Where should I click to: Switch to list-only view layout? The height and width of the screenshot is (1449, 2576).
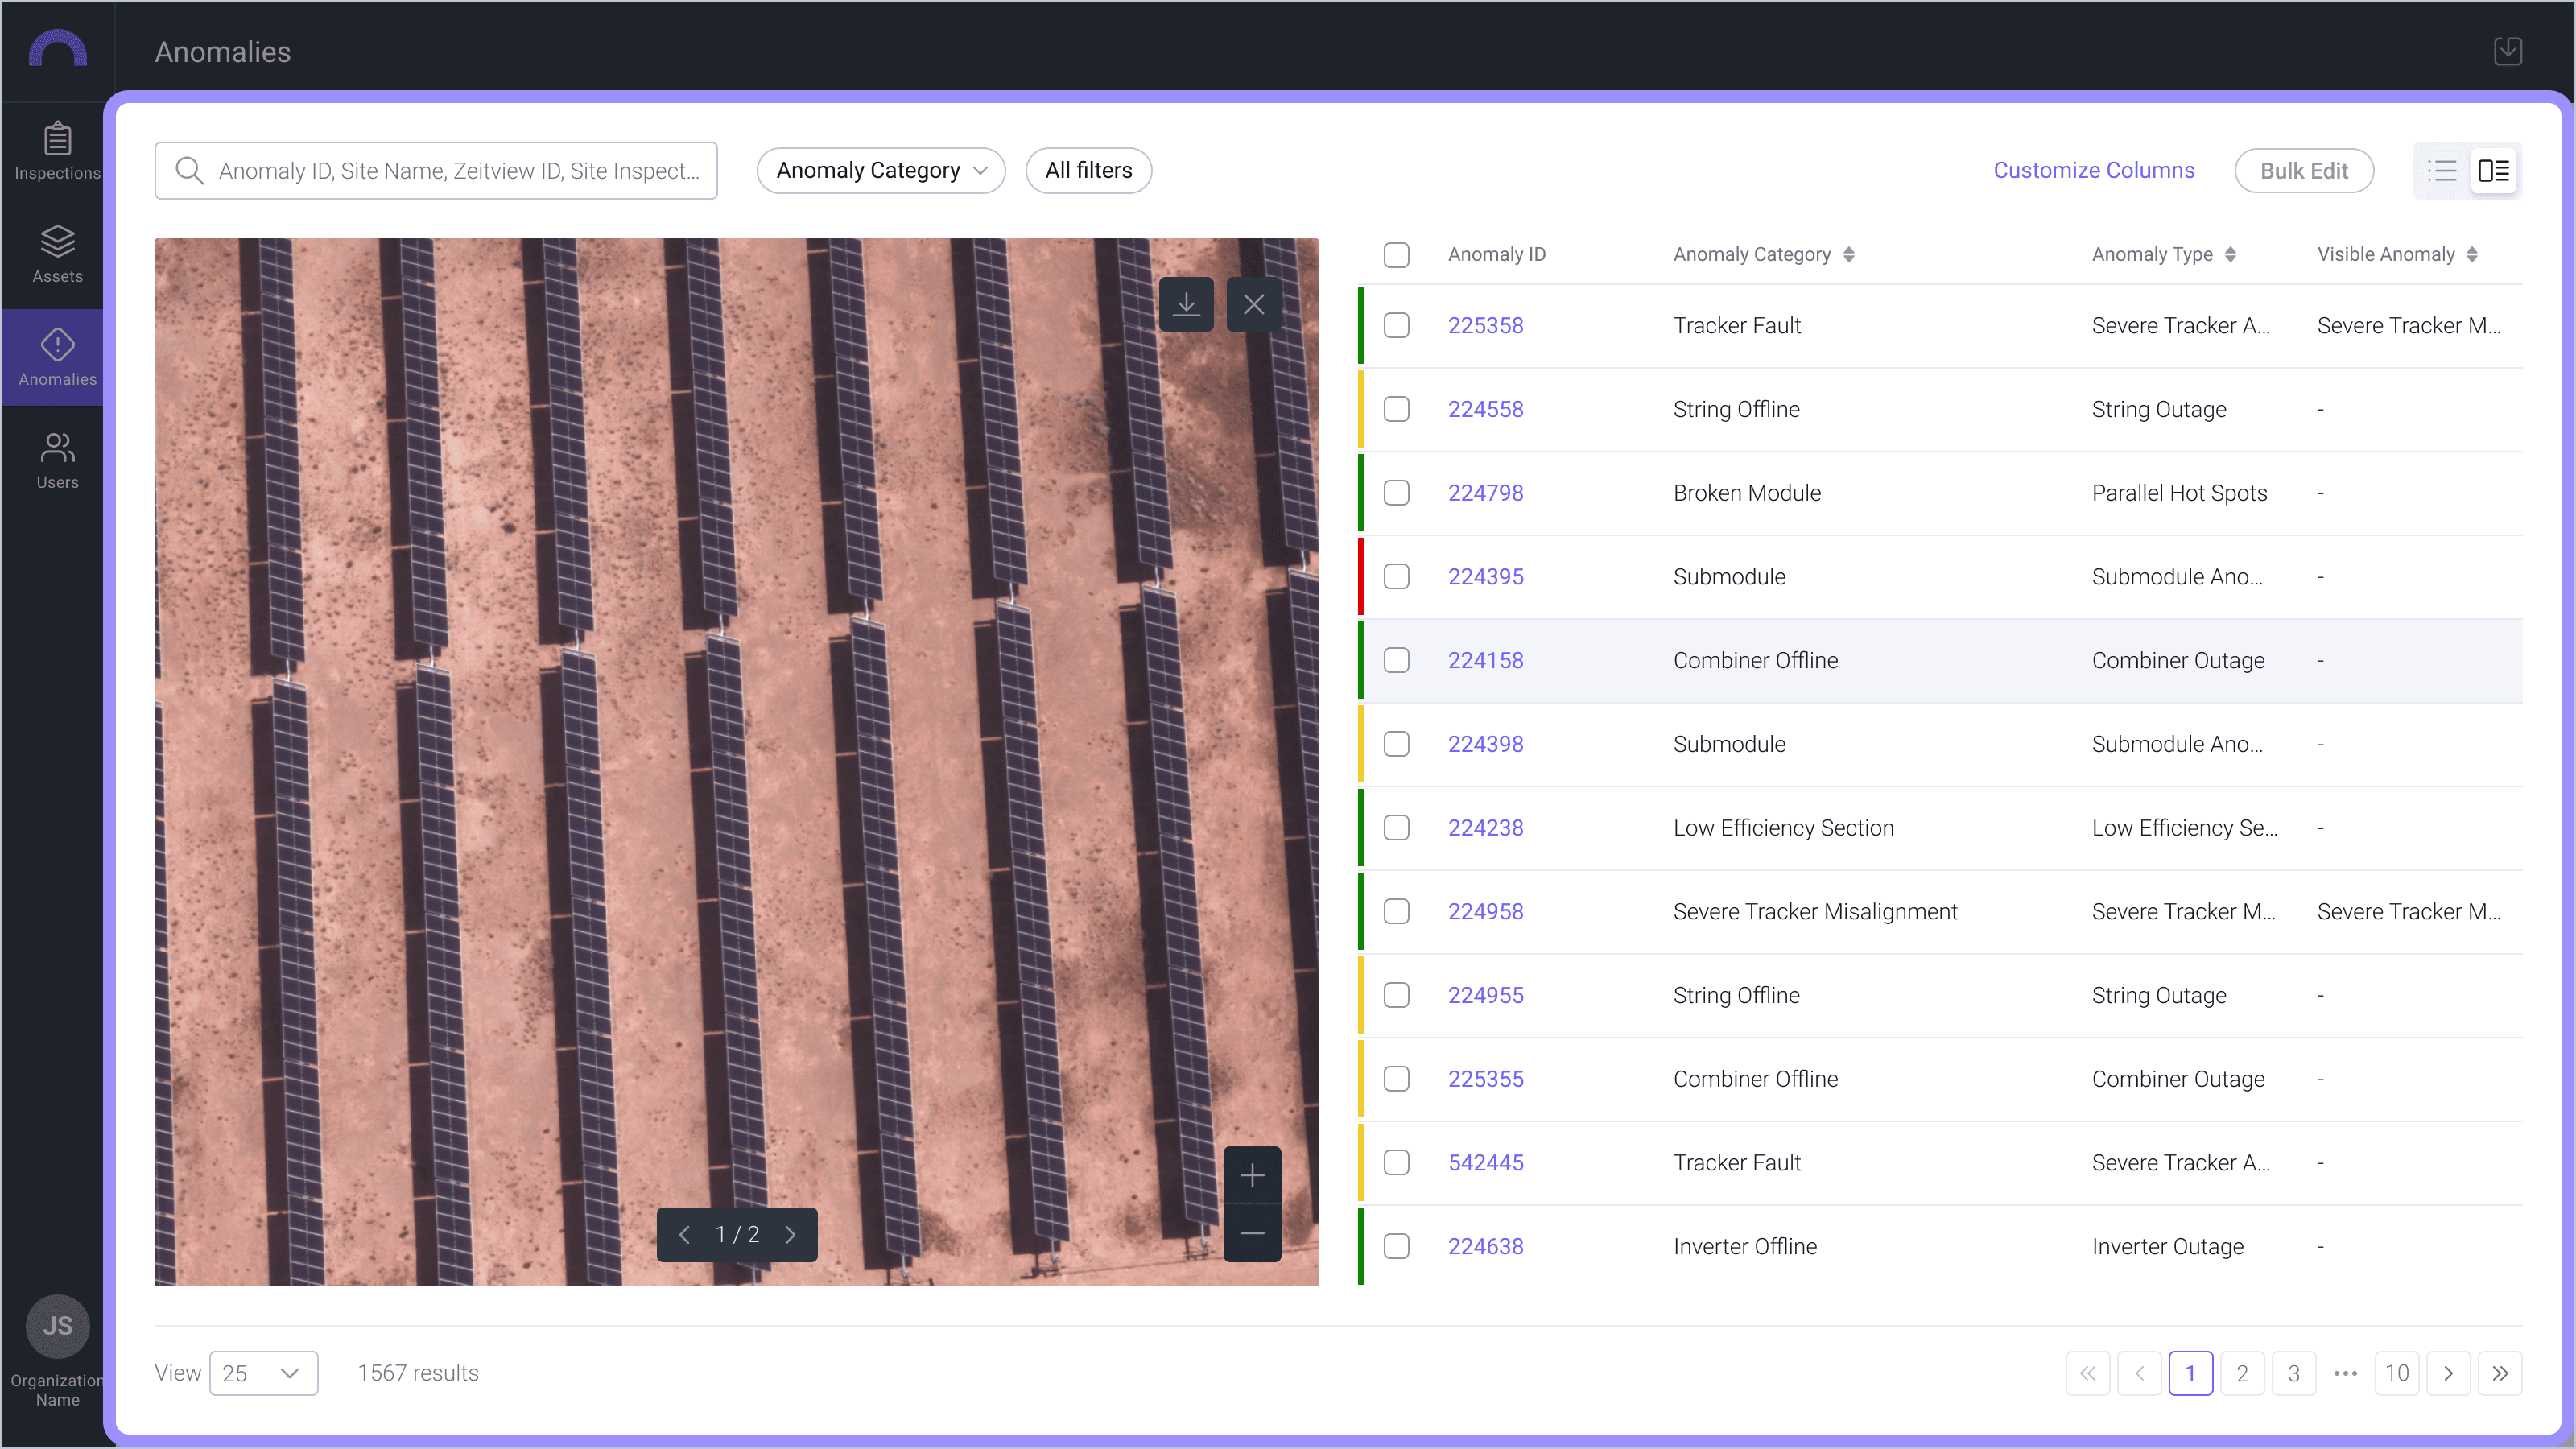(2441, 171)
